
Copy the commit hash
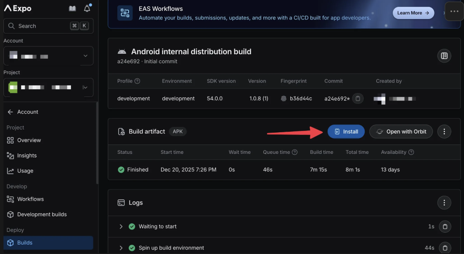click(x=358, y=99)
